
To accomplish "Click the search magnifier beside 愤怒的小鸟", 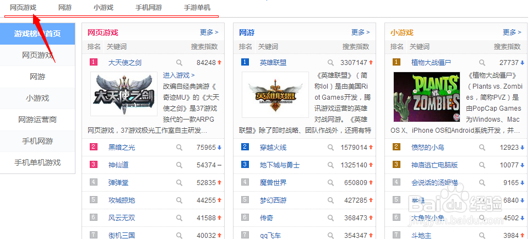I will tap(482, 148).
